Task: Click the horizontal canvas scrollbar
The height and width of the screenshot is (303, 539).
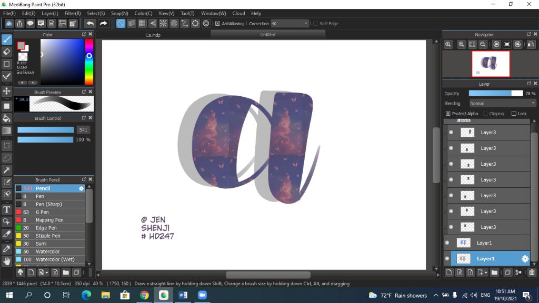Action: (x=268, y=275)
